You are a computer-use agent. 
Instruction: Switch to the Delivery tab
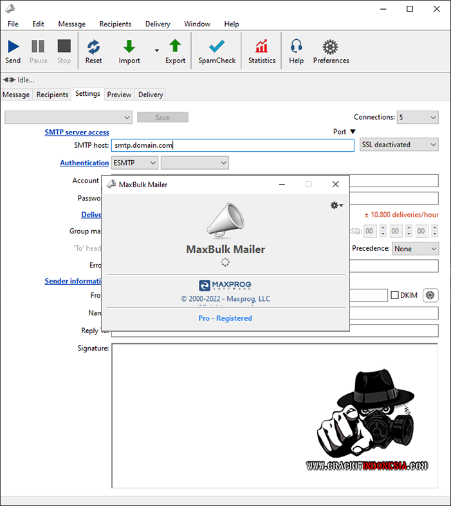coord(151,95)
